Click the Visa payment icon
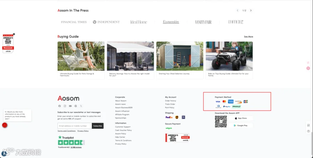The height and width of the screenshot is (158, 313). pos(218,102)
